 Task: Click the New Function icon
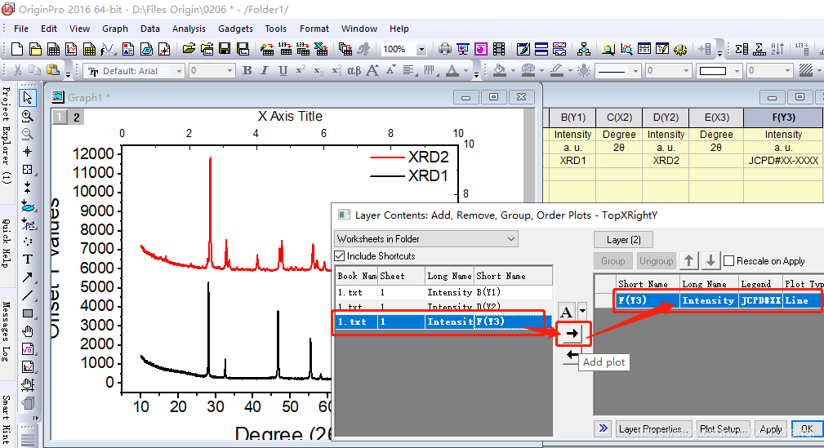pos(108,49)
